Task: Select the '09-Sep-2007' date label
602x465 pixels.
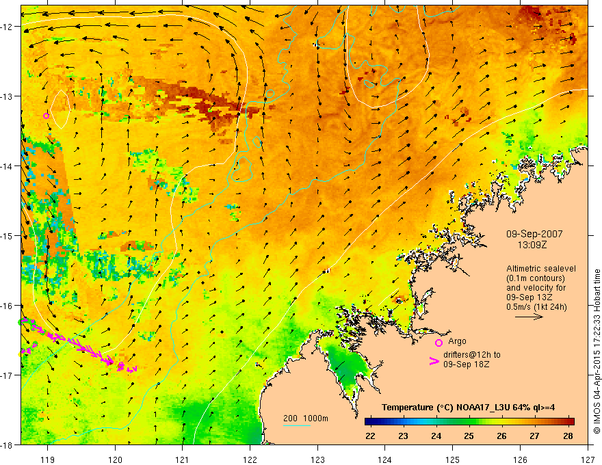Action: (x=534, y=234)
